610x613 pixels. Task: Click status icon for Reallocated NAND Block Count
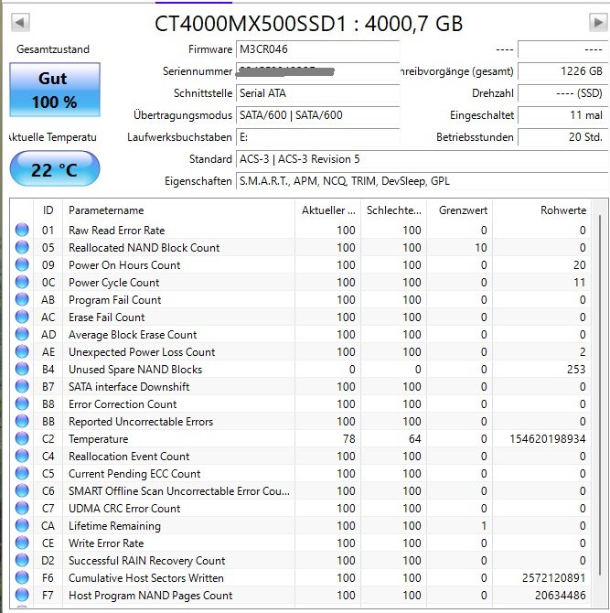22,247
